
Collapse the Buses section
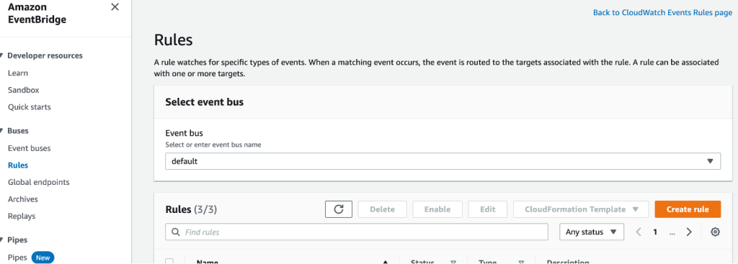point(2,131)
